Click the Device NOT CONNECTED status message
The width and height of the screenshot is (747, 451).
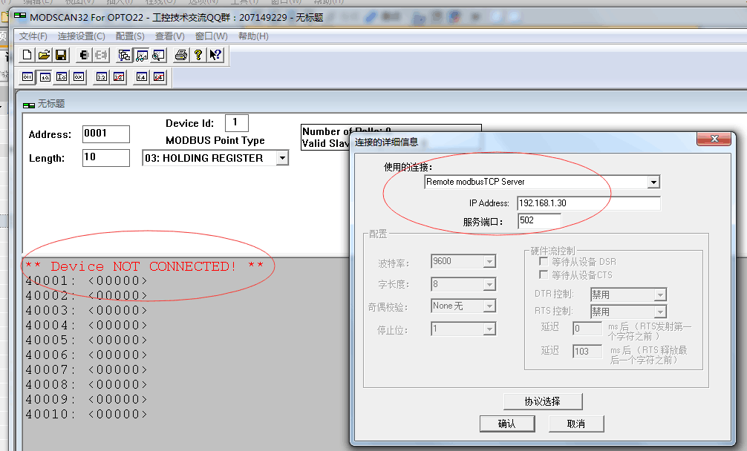pos(144,266)
